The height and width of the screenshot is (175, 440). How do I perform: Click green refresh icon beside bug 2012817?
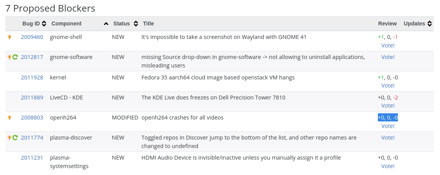[15, 57]
